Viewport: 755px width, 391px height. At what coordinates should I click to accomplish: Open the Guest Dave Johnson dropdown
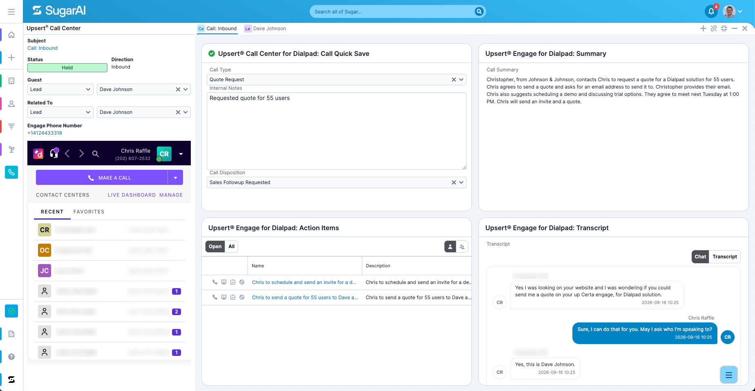tap(185, 89)
